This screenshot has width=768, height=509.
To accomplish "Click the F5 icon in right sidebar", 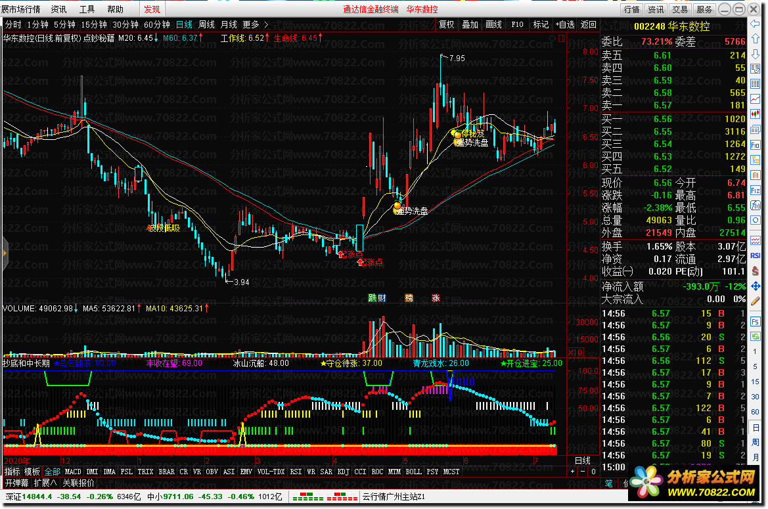I will [x=755, y=322].
